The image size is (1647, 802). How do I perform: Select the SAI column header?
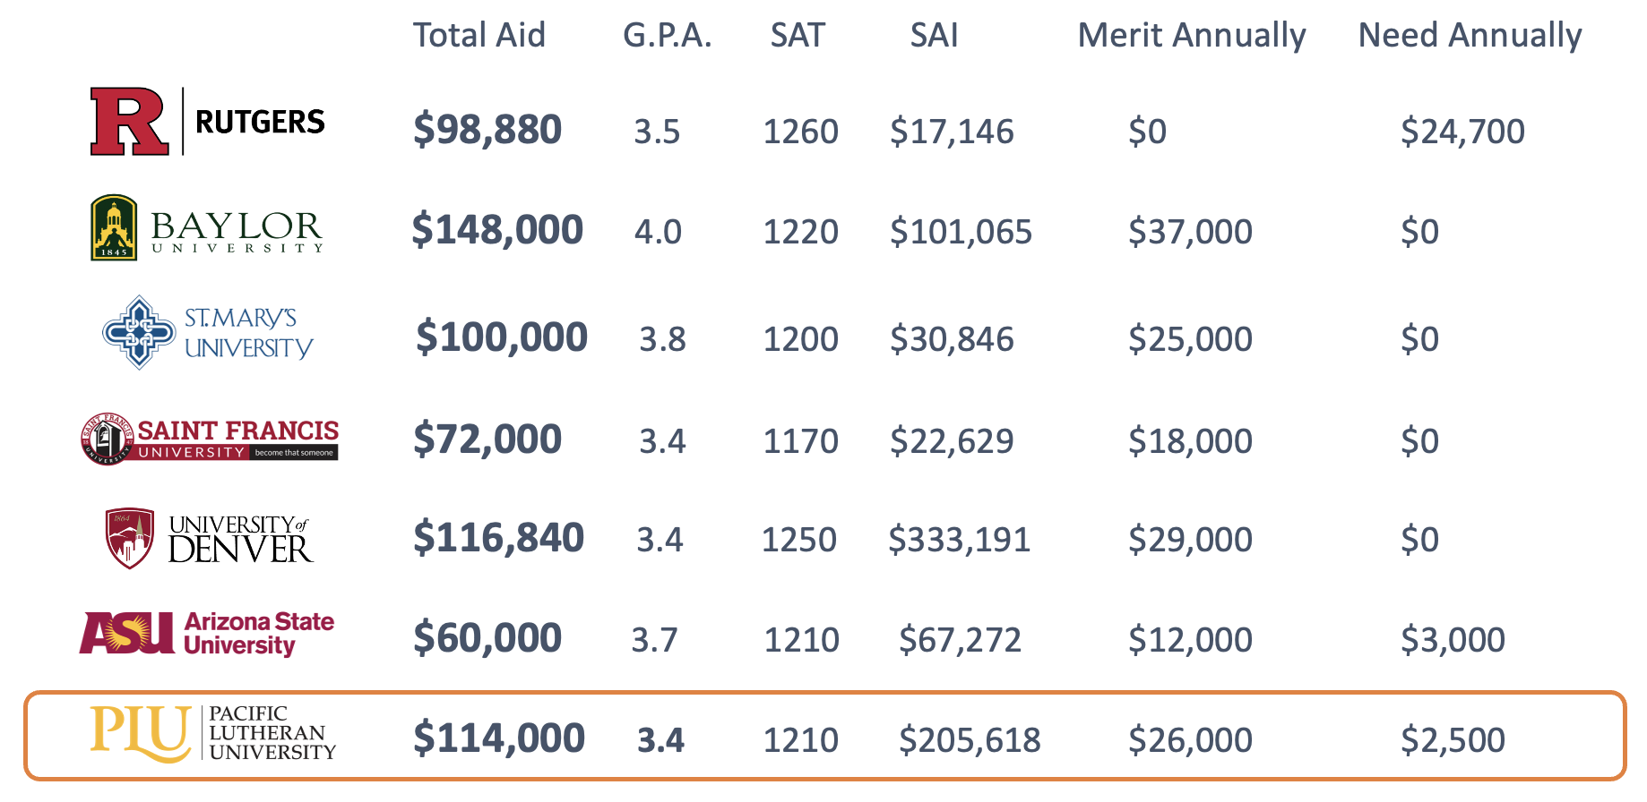click(934, 36)
